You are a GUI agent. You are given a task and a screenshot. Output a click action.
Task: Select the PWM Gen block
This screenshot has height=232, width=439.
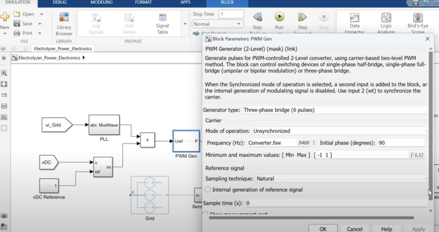186,141
